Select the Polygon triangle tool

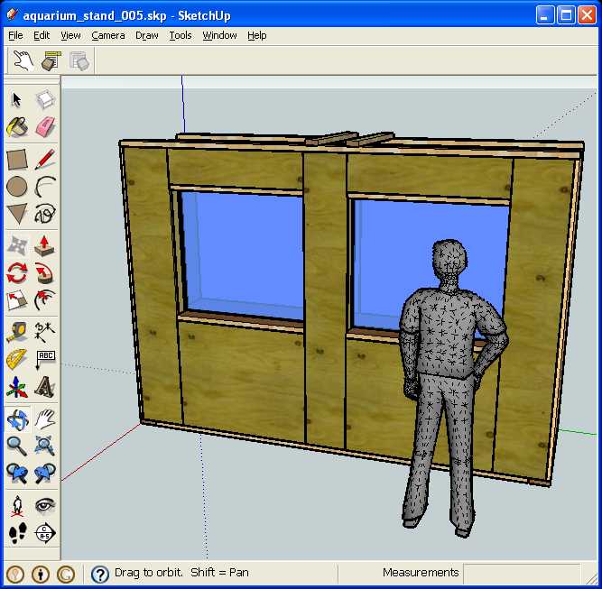pyautogui.click(x=17, y=214)
